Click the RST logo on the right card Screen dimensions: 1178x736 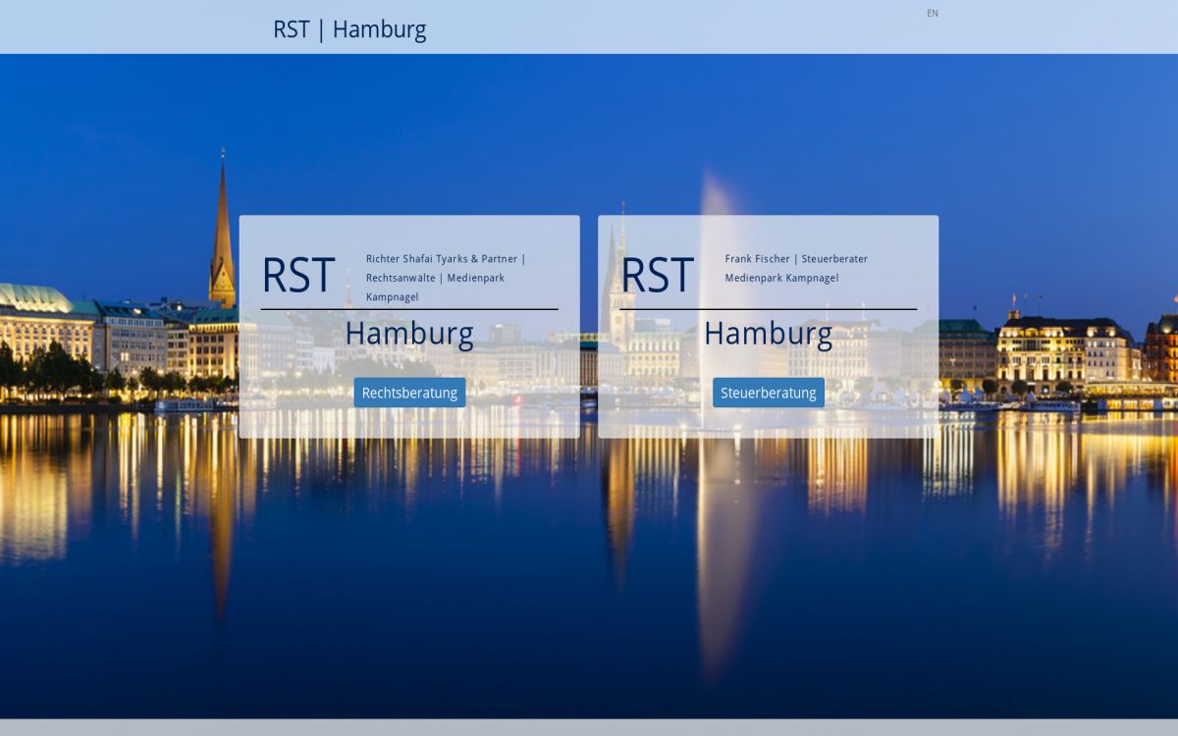click(657, 277)
